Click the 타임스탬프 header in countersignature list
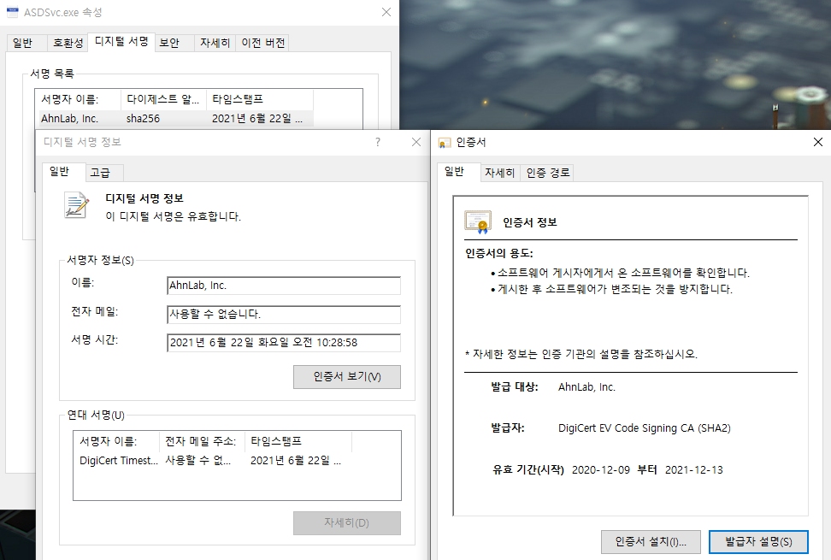This screenshot has height=560, width=831. [298, 441]
